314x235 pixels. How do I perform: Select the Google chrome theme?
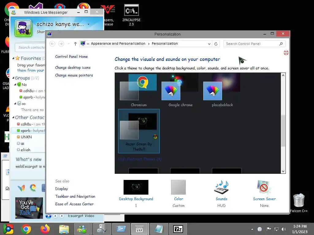tap(180, 91)
